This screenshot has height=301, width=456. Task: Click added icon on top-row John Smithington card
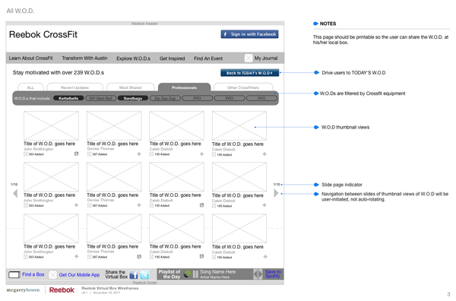[x=76, y=154]
